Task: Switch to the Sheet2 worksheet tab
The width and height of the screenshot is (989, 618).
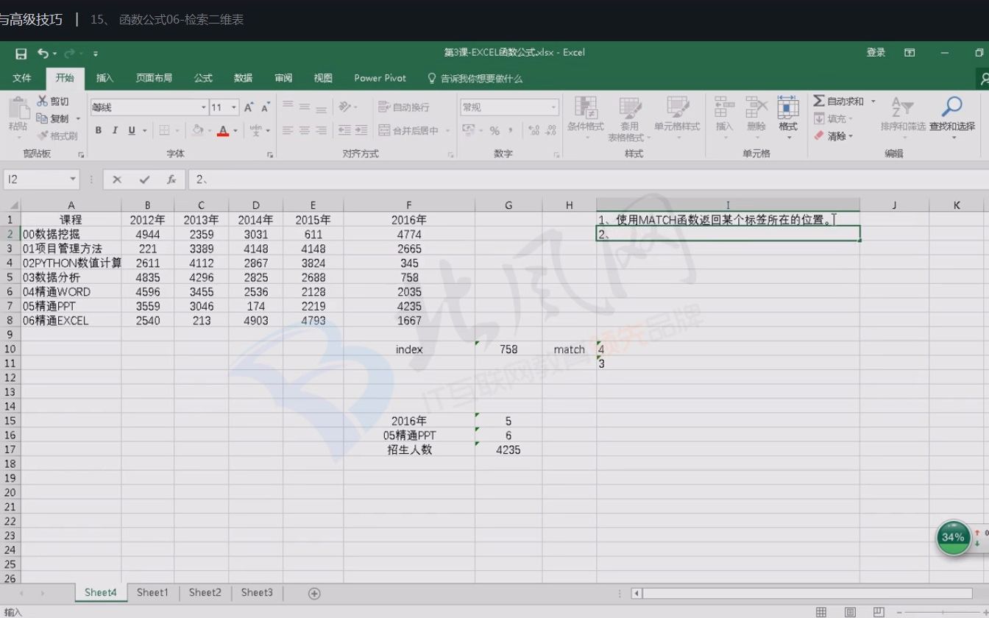Action: coord(205,592)
